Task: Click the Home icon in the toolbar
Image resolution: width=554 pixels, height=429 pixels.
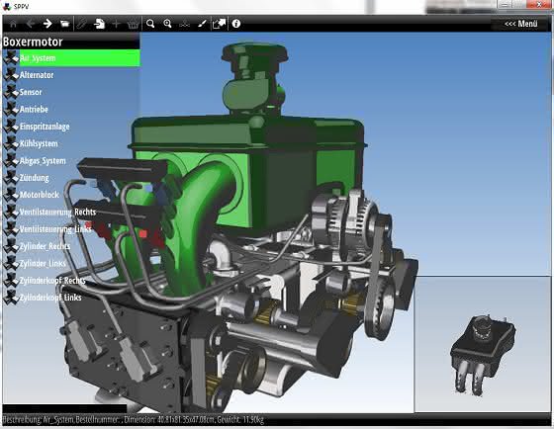Action: point(13,24)
